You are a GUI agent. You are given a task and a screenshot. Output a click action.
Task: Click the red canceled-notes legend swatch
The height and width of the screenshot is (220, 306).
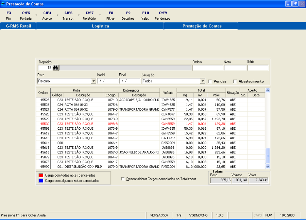[41, 175]
